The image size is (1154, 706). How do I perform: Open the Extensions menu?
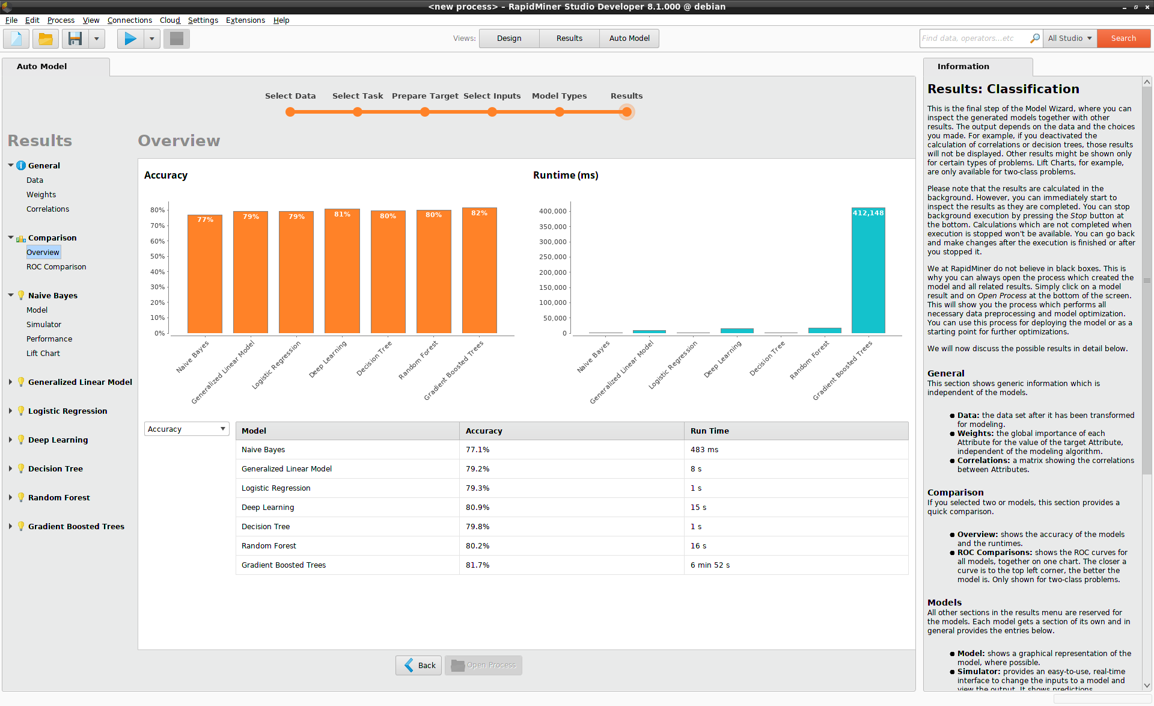pyautogui.click(x=245, y=20)
